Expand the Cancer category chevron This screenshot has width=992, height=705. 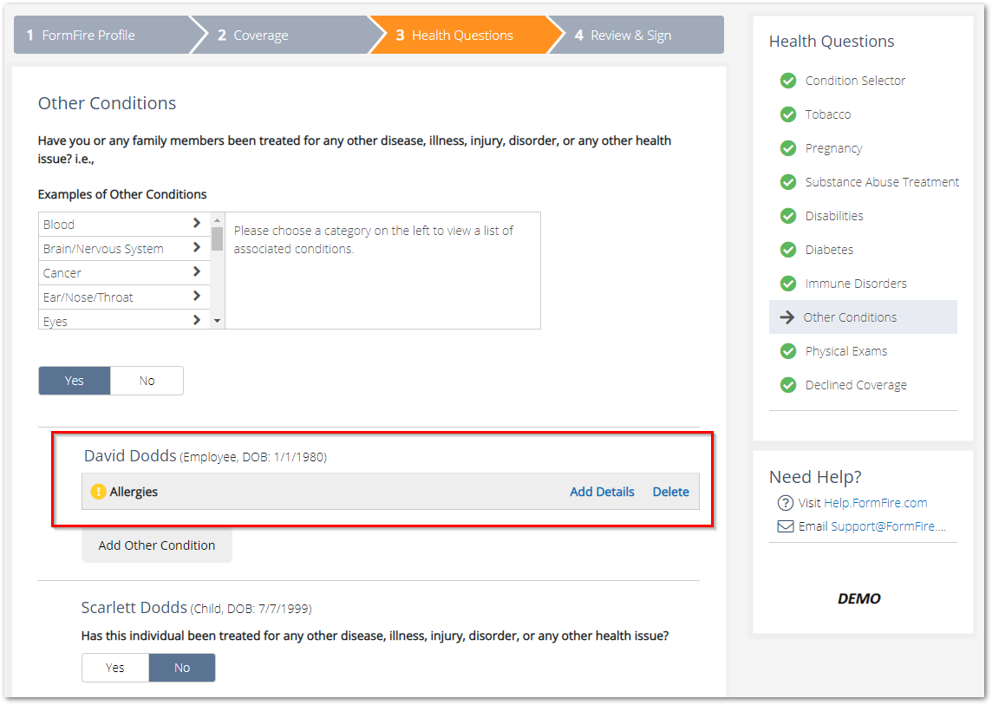click(197, 271)
